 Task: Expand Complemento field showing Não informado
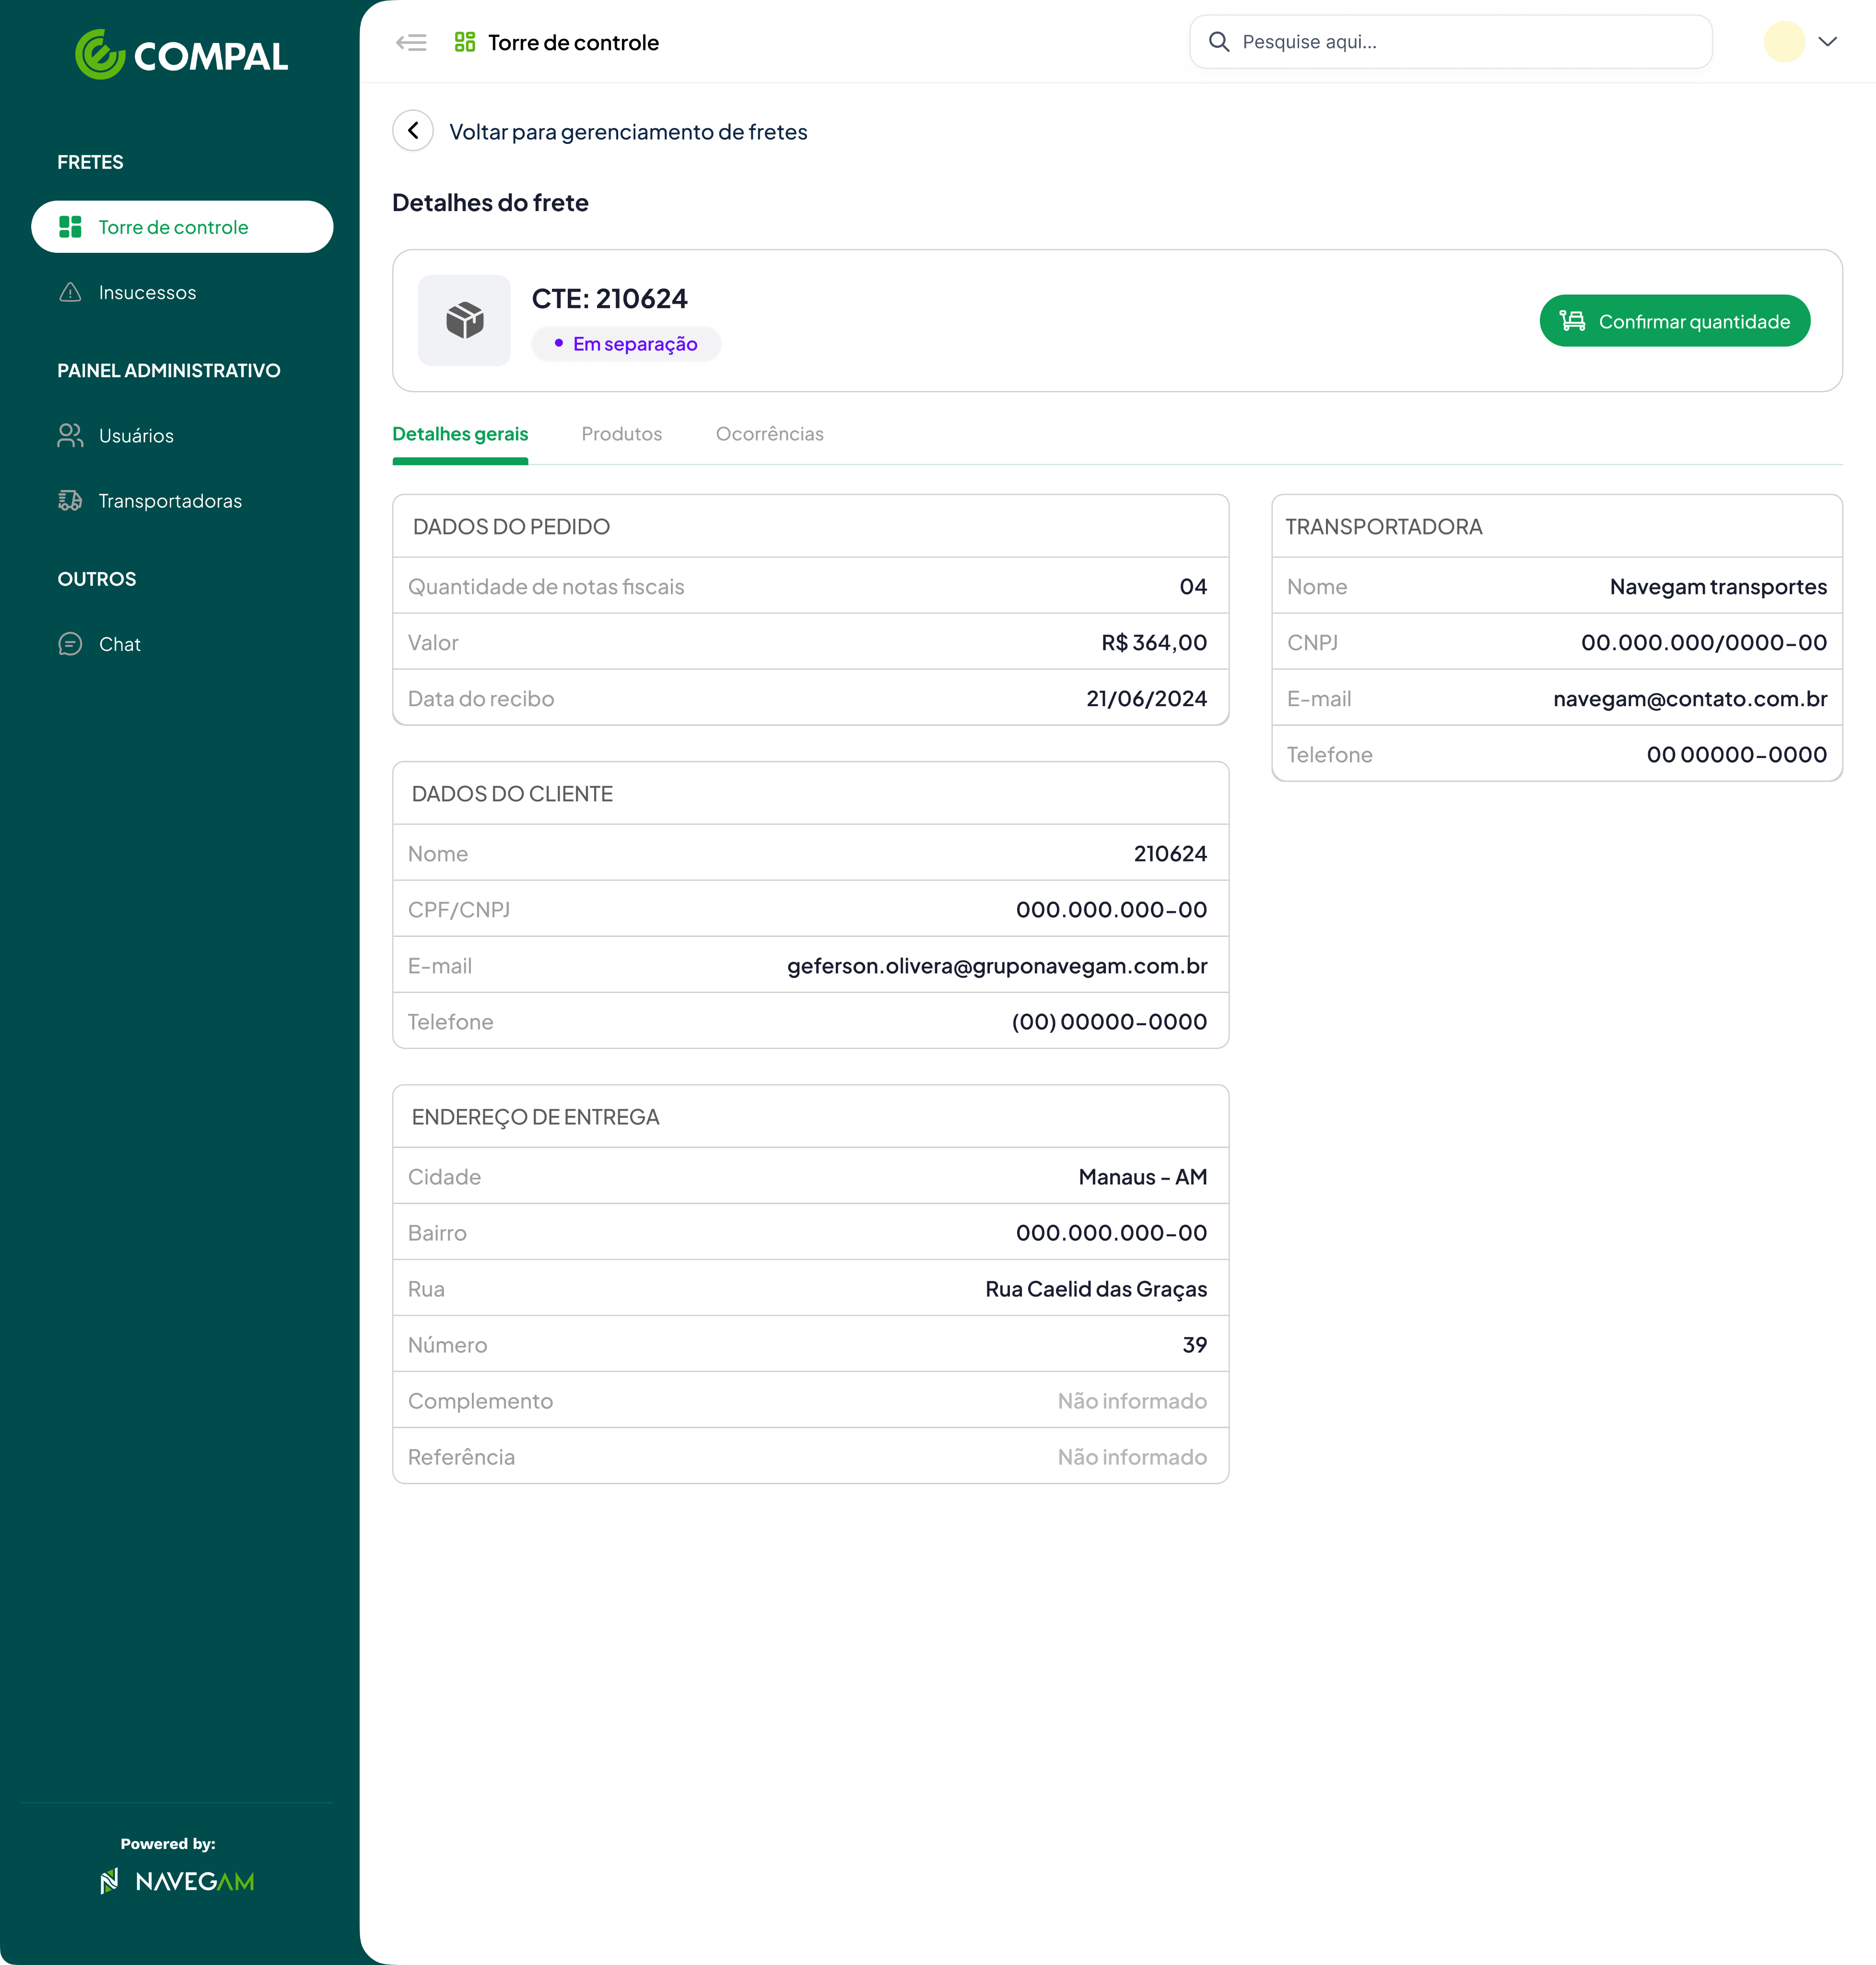pos(809,1401)
